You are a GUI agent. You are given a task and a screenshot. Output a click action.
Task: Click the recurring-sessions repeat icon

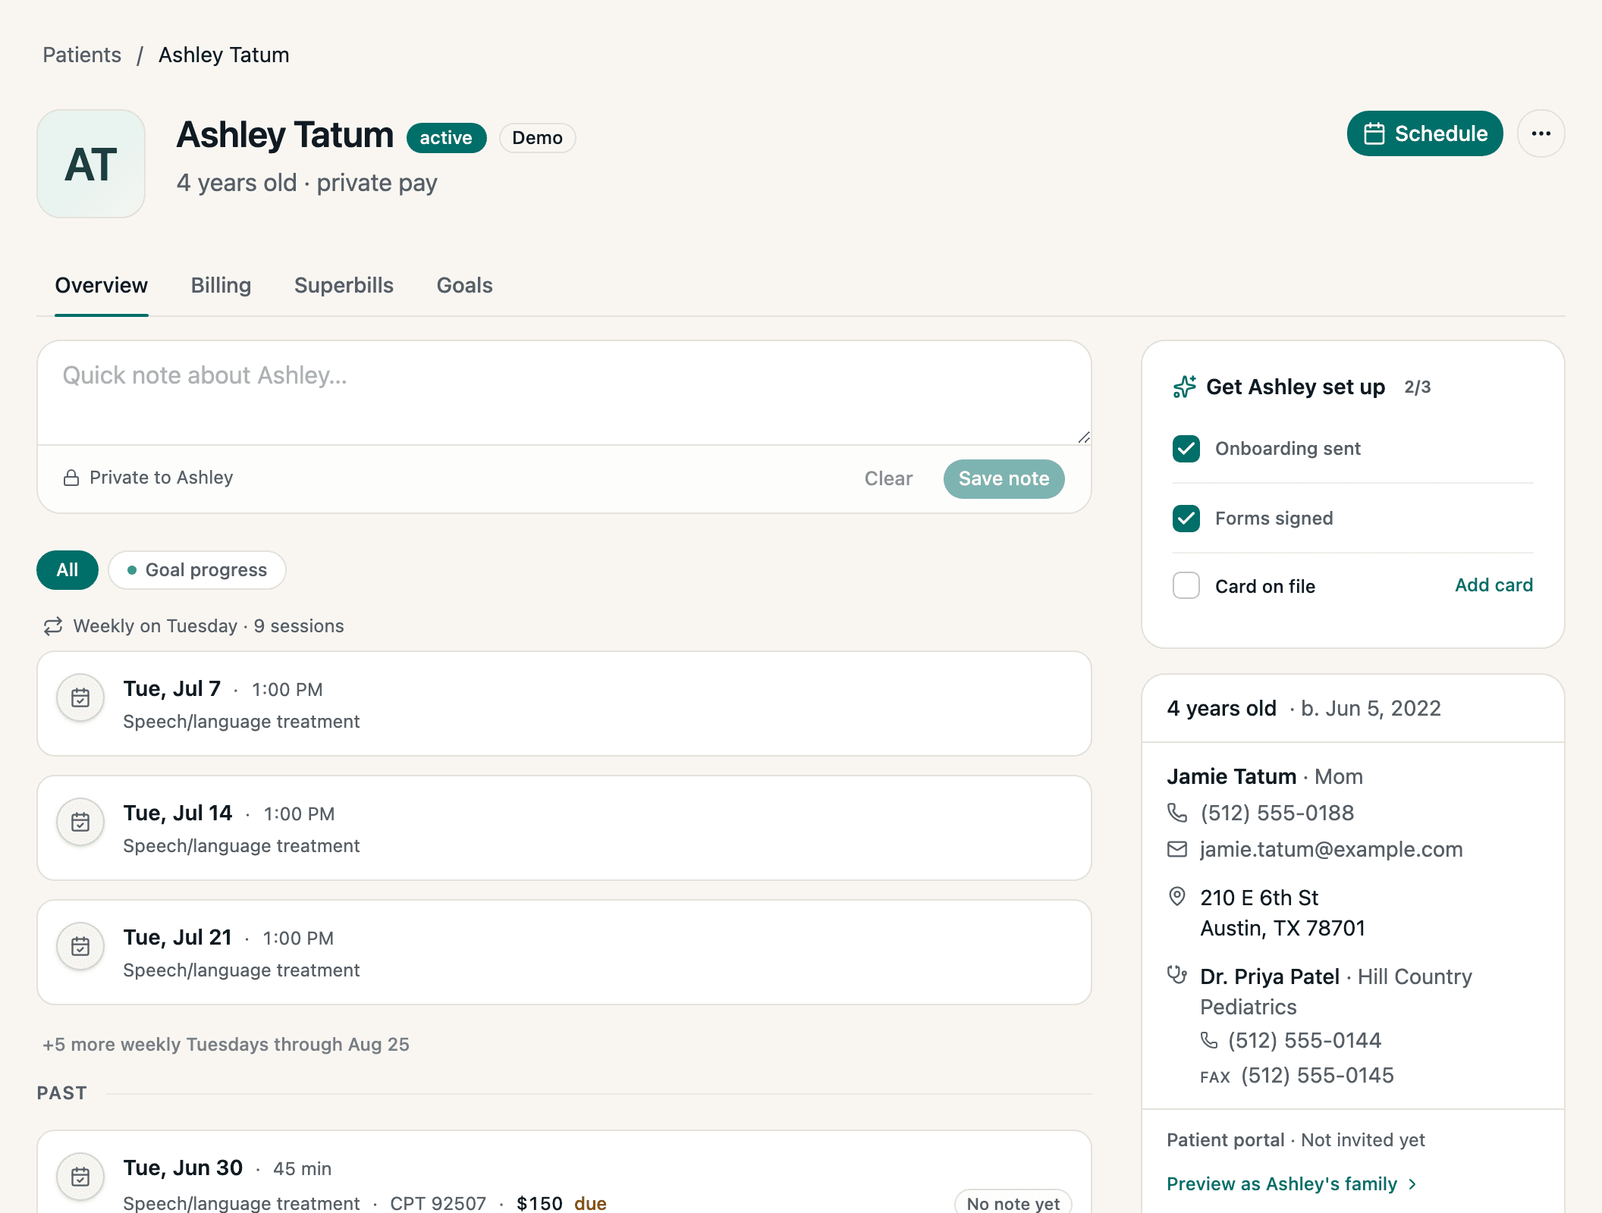click(x=53, y=626)
